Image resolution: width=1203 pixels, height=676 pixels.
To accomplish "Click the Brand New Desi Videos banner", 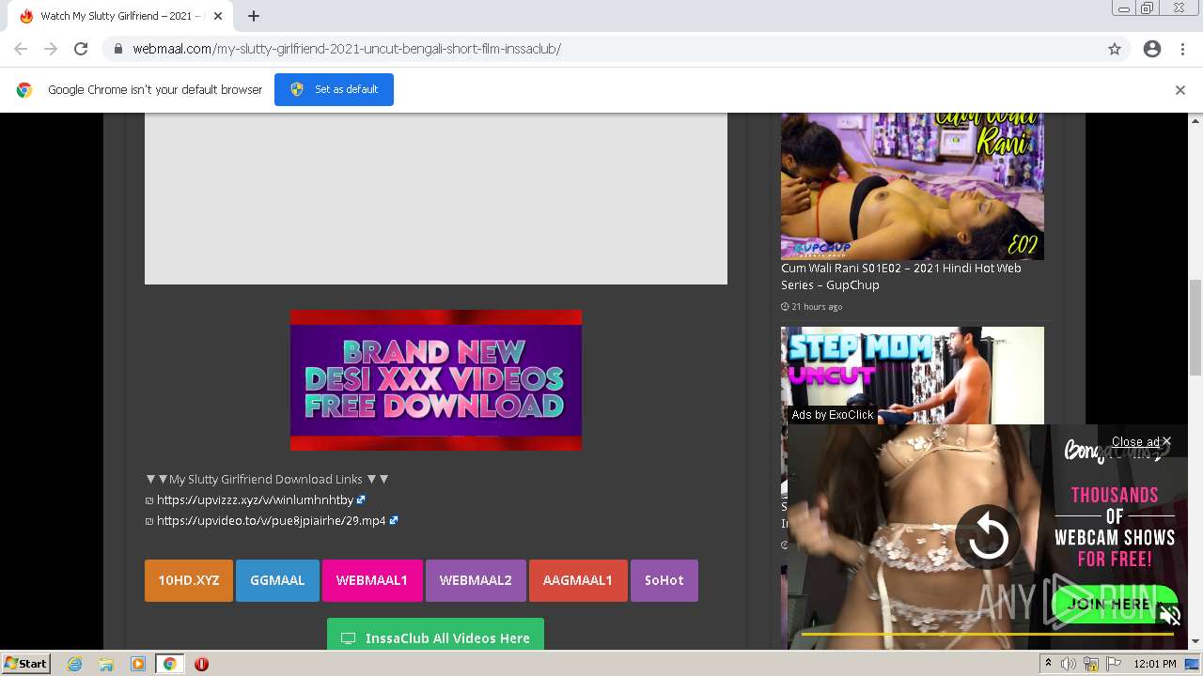I will 436,380.
